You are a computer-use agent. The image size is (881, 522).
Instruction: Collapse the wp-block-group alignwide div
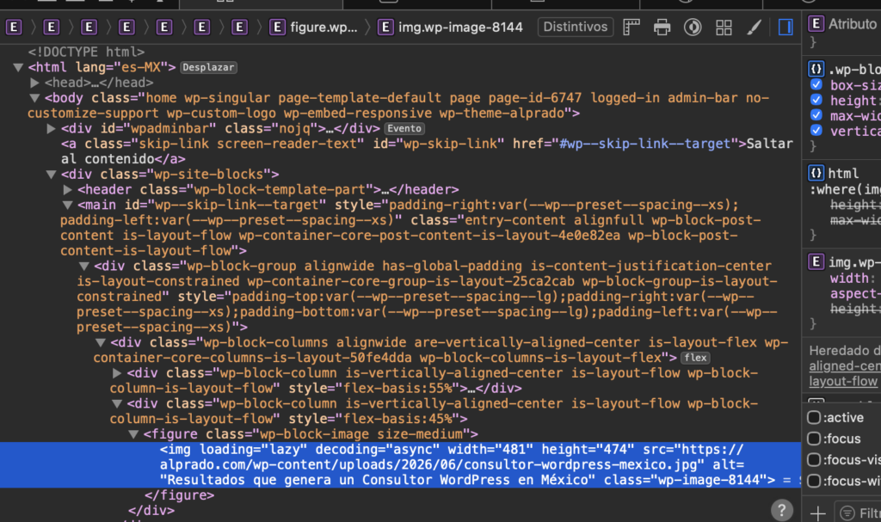pos(83,267)
